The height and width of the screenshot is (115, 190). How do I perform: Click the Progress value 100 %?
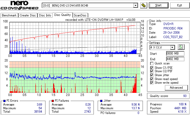[x=183, y=104]
